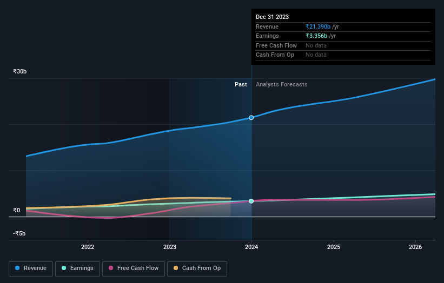This screenshot has height=283, width=444.
Task: Click the orange Cash From Op legend dot
Action: (x=176, y=268)
